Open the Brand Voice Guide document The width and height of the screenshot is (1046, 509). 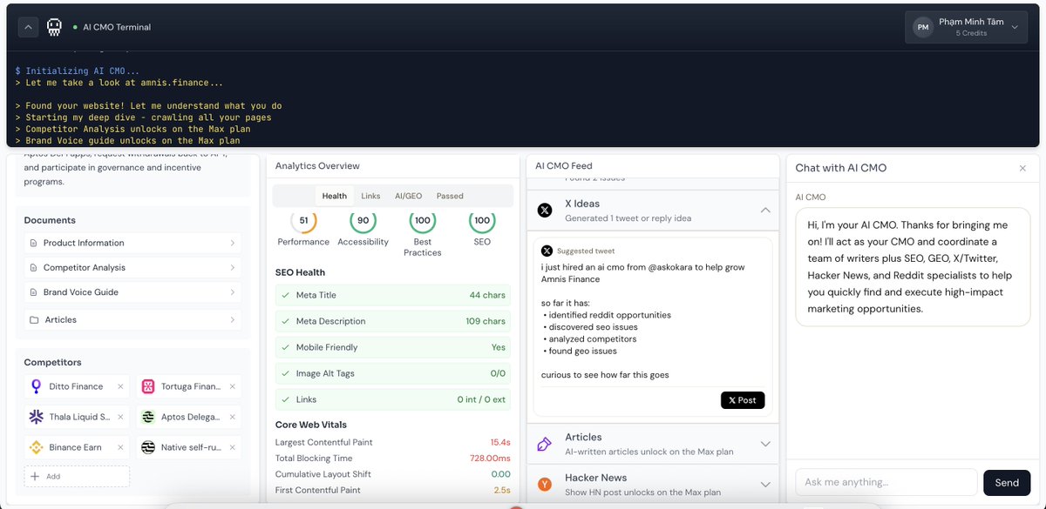click(x=132, y=292)
